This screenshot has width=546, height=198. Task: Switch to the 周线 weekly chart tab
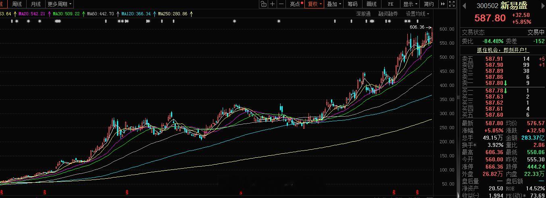pos(17,4)
